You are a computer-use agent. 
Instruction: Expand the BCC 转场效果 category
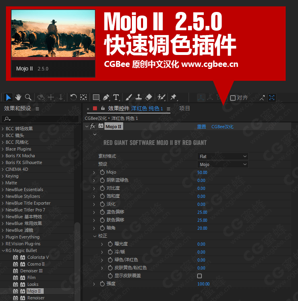pyautogui.click(x=2, y=129)
